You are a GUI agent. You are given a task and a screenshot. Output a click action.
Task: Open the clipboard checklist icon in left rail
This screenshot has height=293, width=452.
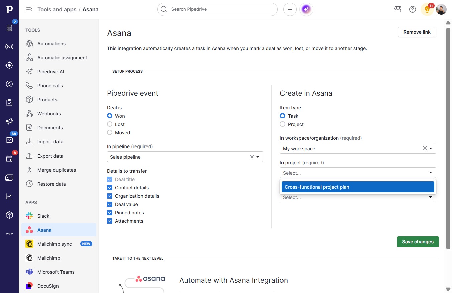[x=9, y=103]
